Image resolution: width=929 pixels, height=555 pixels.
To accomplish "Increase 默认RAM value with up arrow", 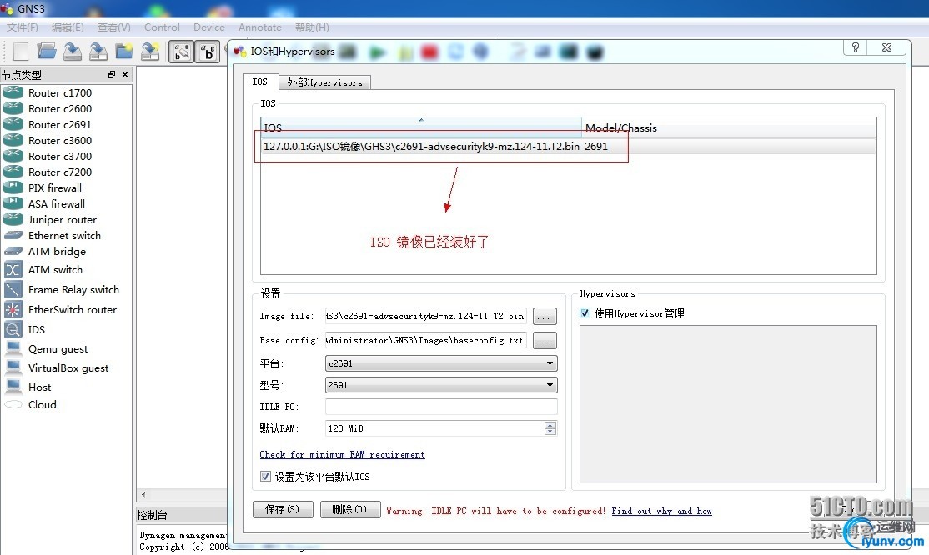I will (x=550, y=425).
